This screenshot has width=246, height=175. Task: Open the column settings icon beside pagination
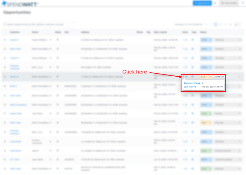[x=236, y=25]
